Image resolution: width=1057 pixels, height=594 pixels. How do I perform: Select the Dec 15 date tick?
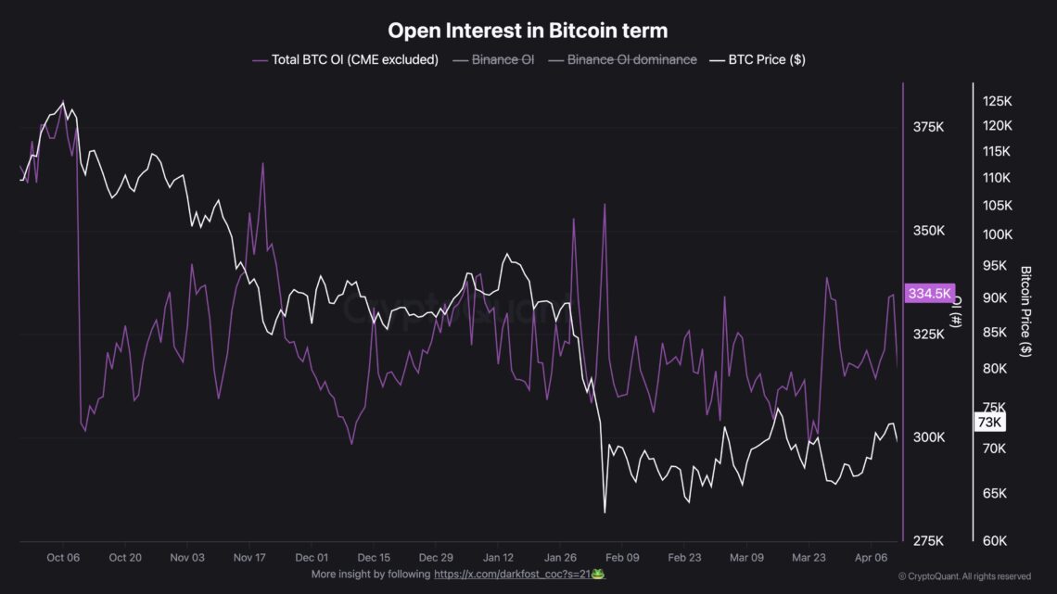point(374,558)
